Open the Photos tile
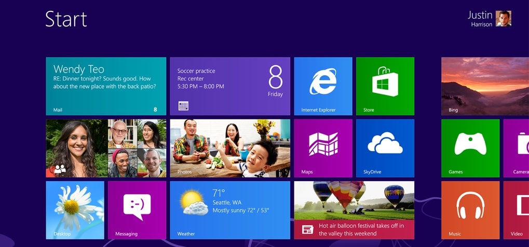529x247 pixels. 230,148
